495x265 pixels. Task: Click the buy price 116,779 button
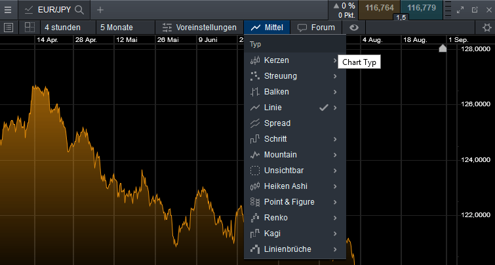tap(422, 9)
